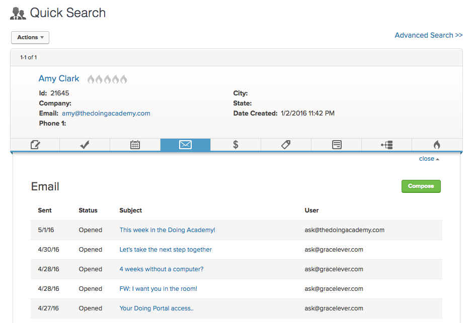Open the tags tab icon
Viewport: 472px width, 323px height.
pos(286,145)
